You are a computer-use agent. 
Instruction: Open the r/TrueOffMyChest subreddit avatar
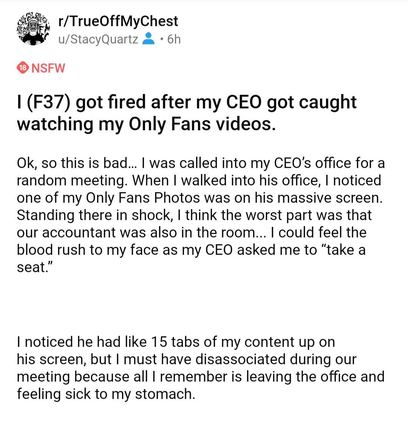click(34, 28)
